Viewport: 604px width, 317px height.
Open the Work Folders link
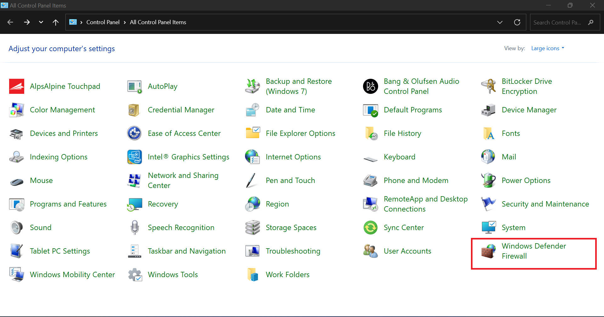[288, 275]
